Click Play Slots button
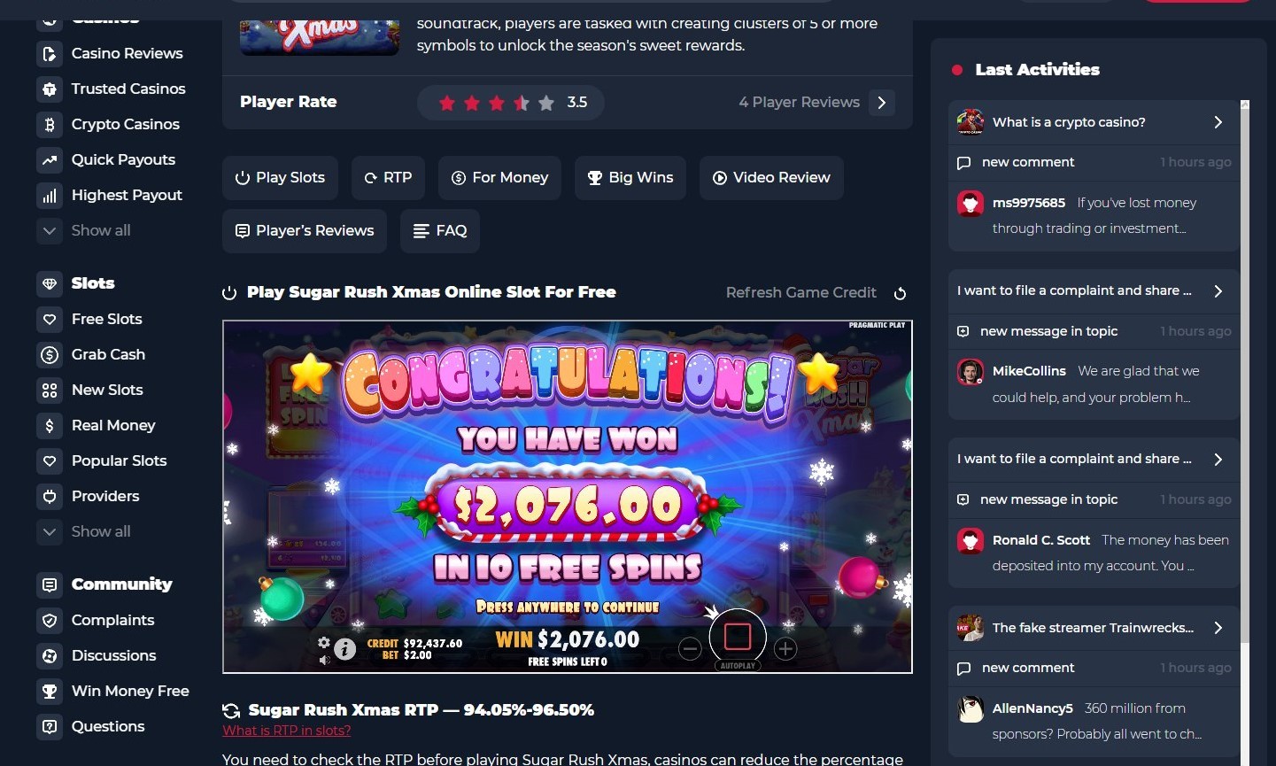Screen dimensions: 1276x766 (x=280, y=178)
